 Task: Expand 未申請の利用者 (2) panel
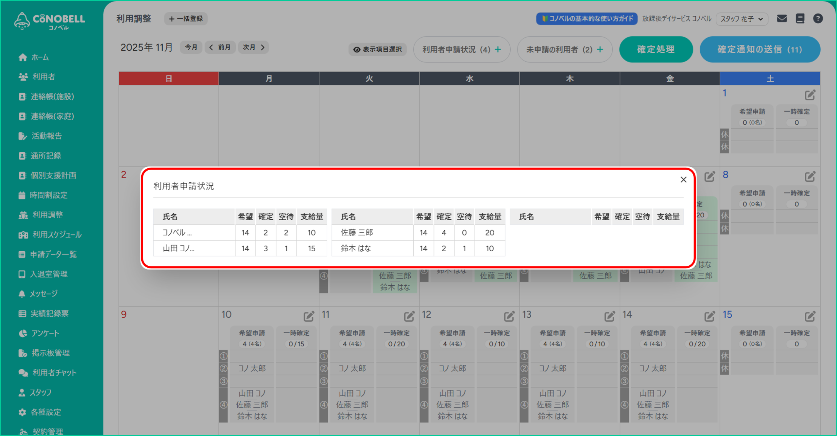(565, 49)
